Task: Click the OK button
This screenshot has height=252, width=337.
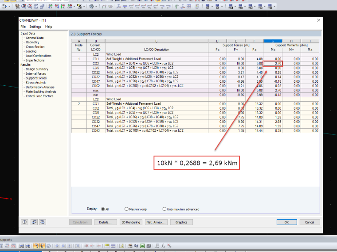Action: point(287,222)
